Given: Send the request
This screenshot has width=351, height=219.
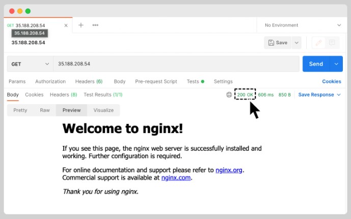Looking at the screenshot, I should coord(316,64).
